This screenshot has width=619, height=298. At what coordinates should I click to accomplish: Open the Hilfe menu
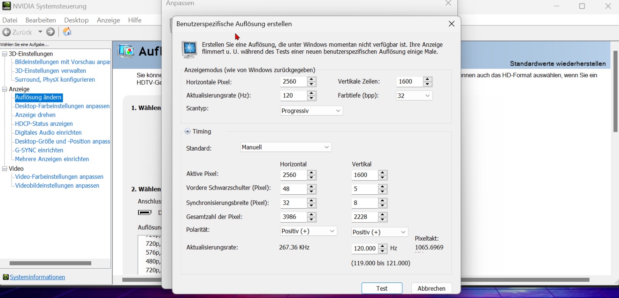tap(135, 20)
